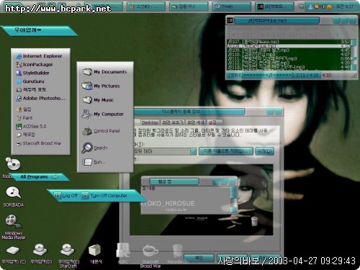
Task: Switch to the Trwin taskbar button
Action: [x=231, y=6]
